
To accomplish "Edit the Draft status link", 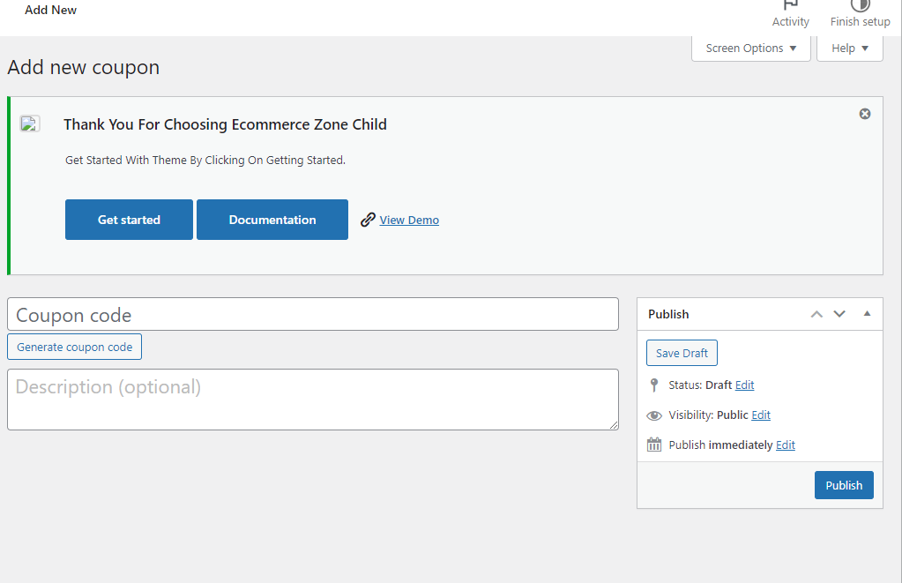I will click(744, 385).
